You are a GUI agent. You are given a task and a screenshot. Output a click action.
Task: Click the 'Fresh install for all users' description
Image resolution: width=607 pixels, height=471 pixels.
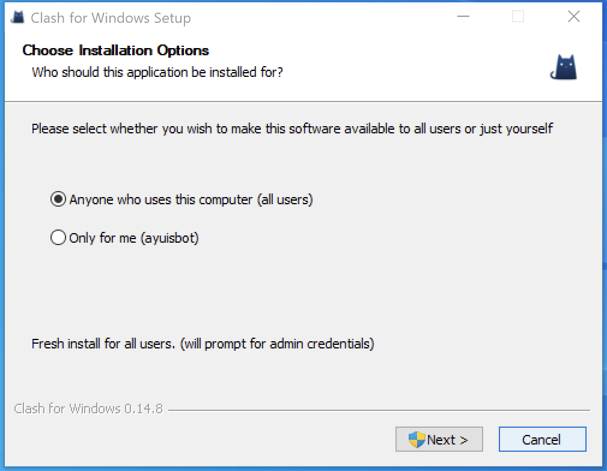tap(203, 344)
